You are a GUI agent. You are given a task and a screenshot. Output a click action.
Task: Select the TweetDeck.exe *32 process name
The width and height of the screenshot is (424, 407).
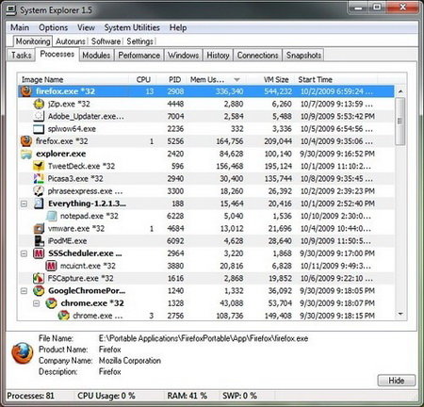coord(81,166)
